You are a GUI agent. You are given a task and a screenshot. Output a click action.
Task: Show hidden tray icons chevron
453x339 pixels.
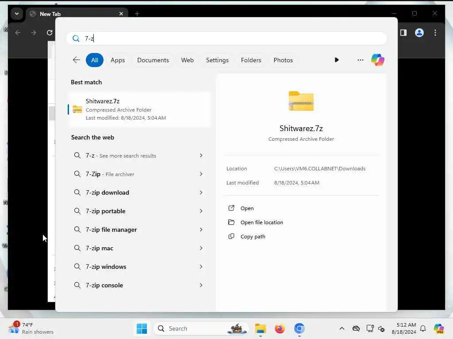[342, 328]
